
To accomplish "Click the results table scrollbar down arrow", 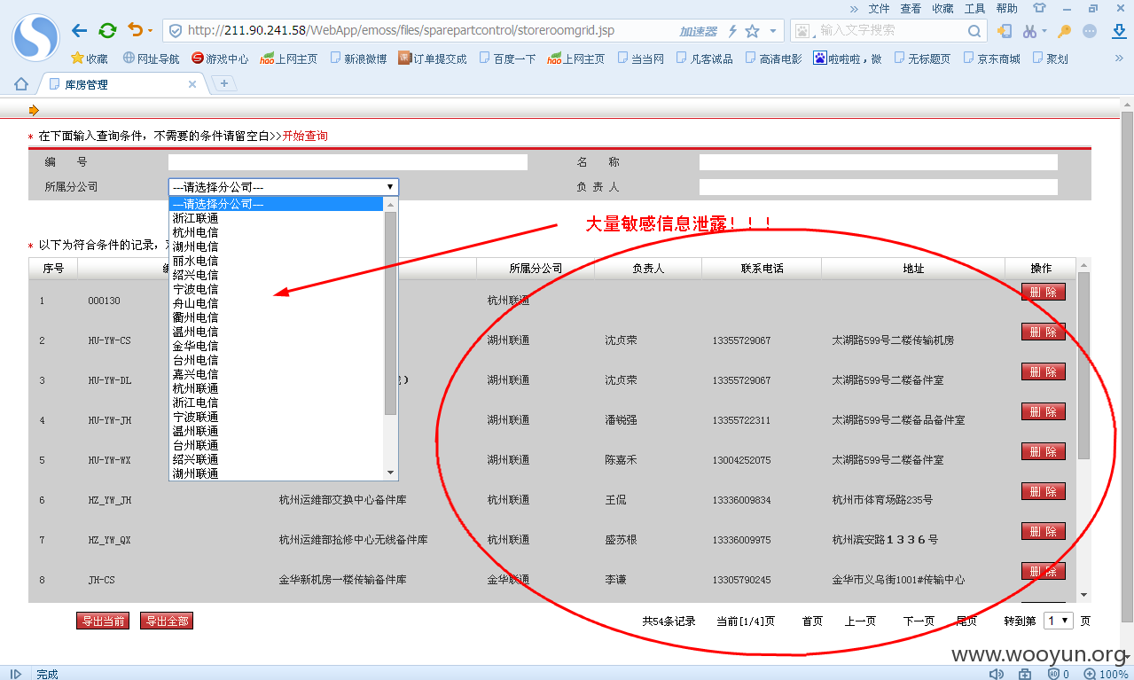I will click(1083, 594).
